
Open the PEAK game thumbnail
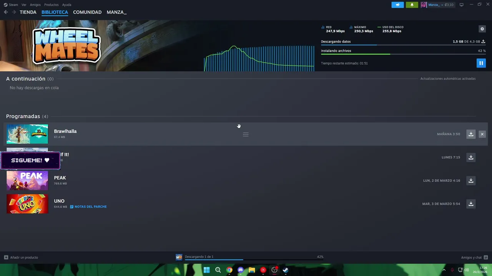click(27, 181)
